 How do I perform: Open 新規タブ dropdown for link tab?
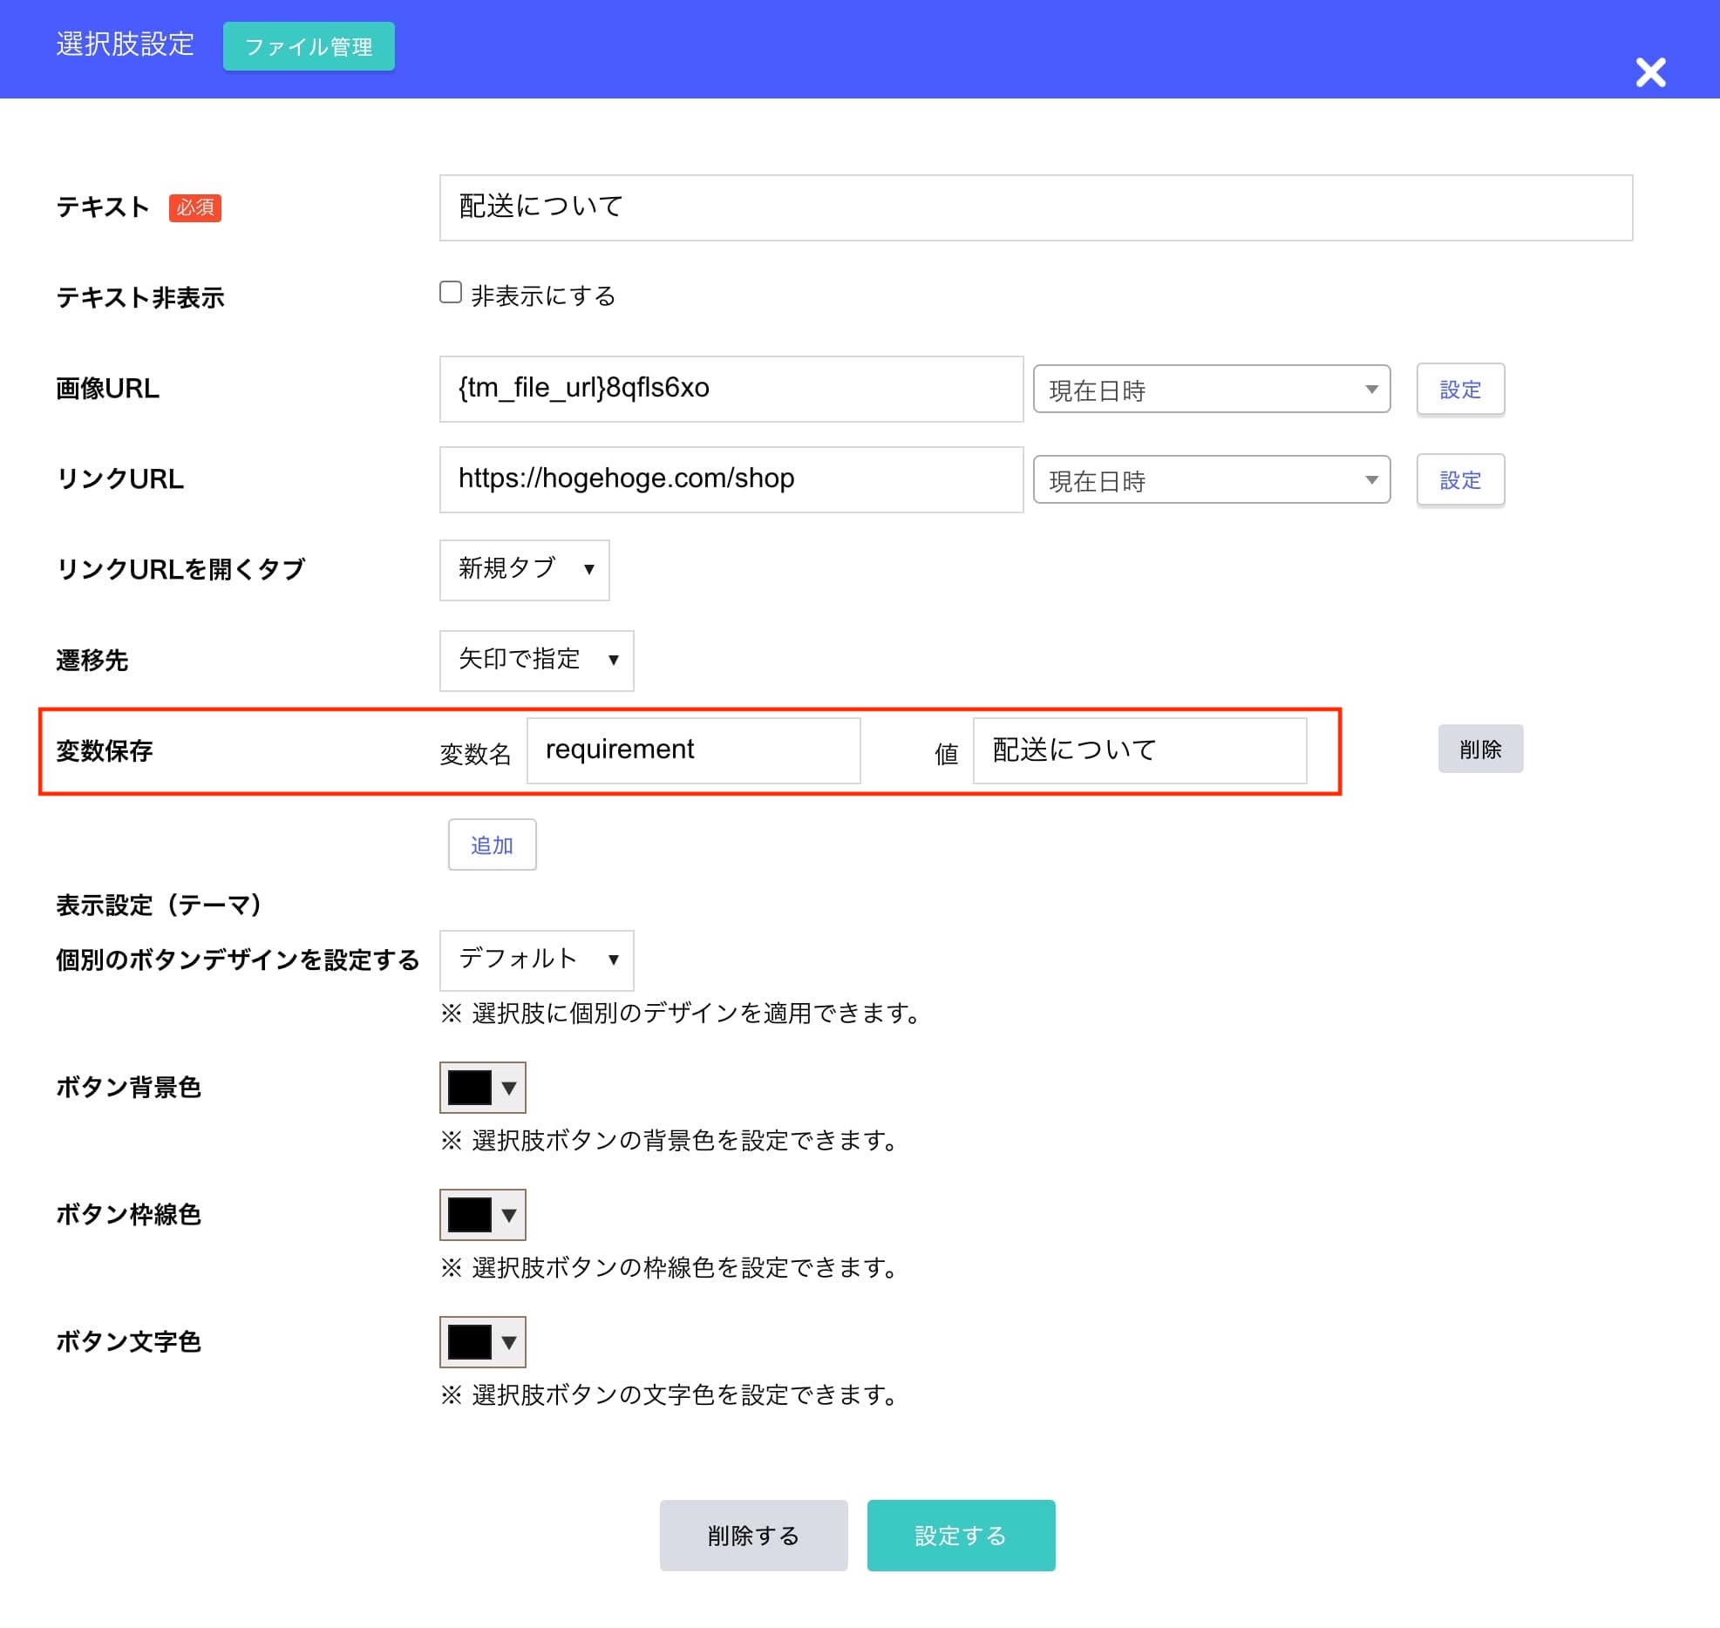[524, 570]
